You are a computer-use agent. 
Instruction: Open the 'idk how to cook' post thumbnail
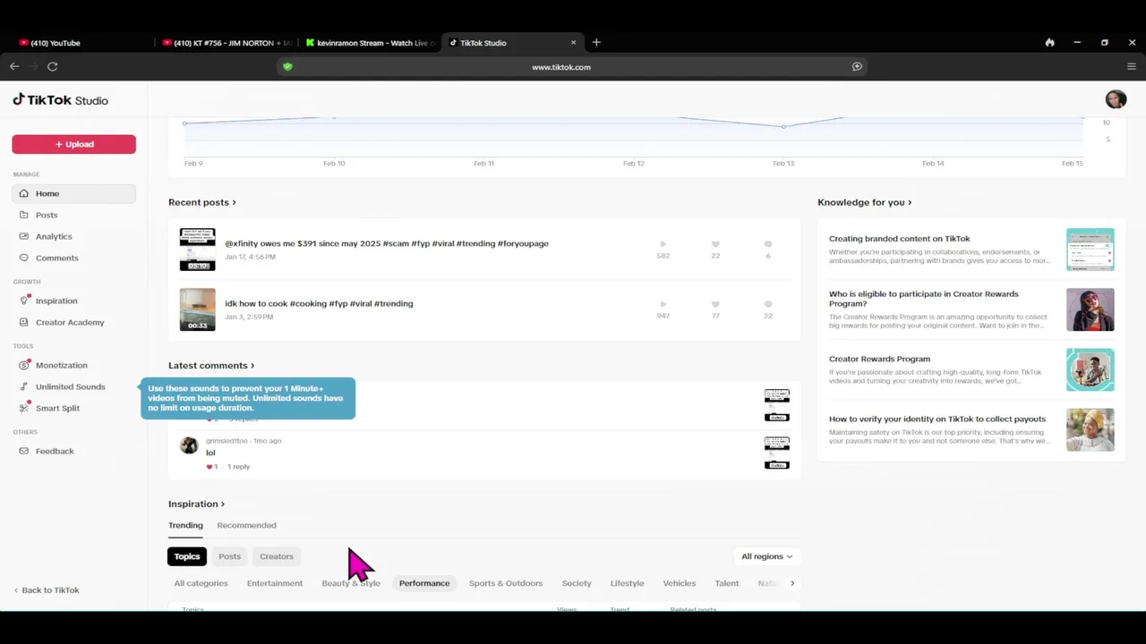[197, 309]
